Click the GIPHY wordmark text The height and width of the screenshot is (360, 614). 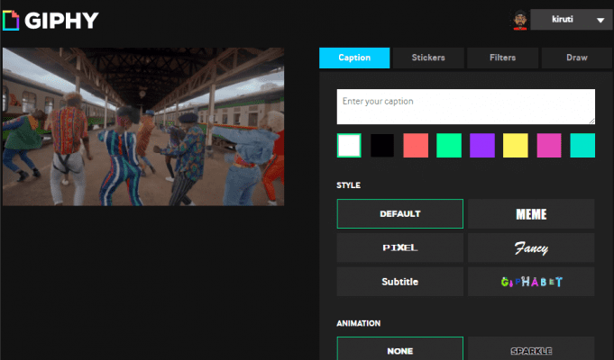click(x=61, y=21)
